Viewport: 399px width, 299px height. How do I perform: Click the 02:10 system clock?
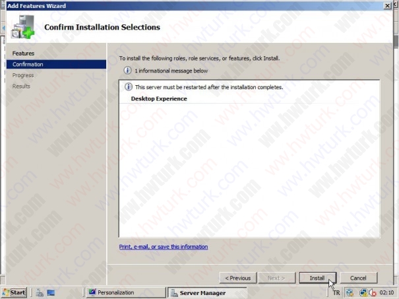click(386, 293)
